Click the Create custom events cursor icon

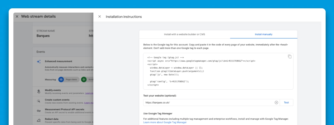coord(39,101)
